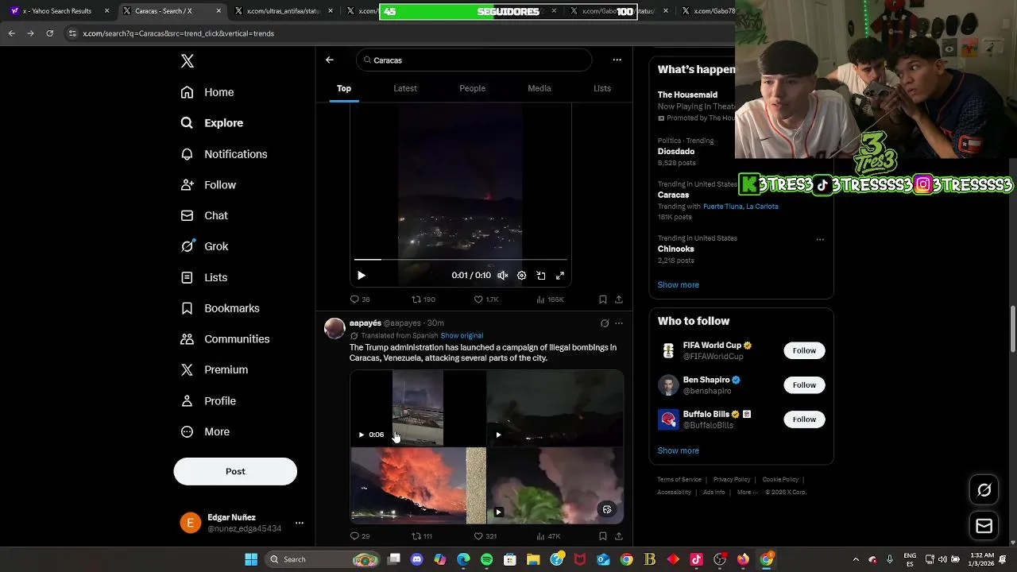This screenshot has height=572, width=1017.
Task: Open the Diosdado trending topic
Action: point(676,151)
